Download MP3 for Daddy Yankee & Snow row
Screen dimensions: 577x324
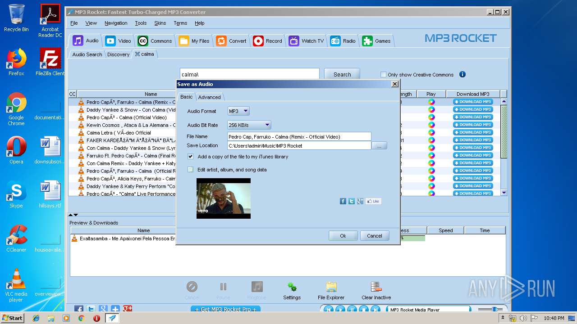point(473,109)
